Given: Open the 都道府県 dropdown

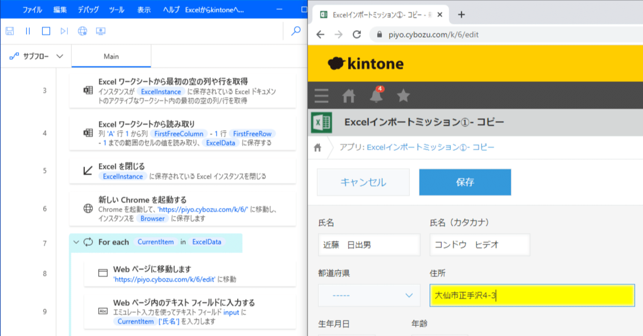Looking at the screenshot, I should (x=369, y=295).
